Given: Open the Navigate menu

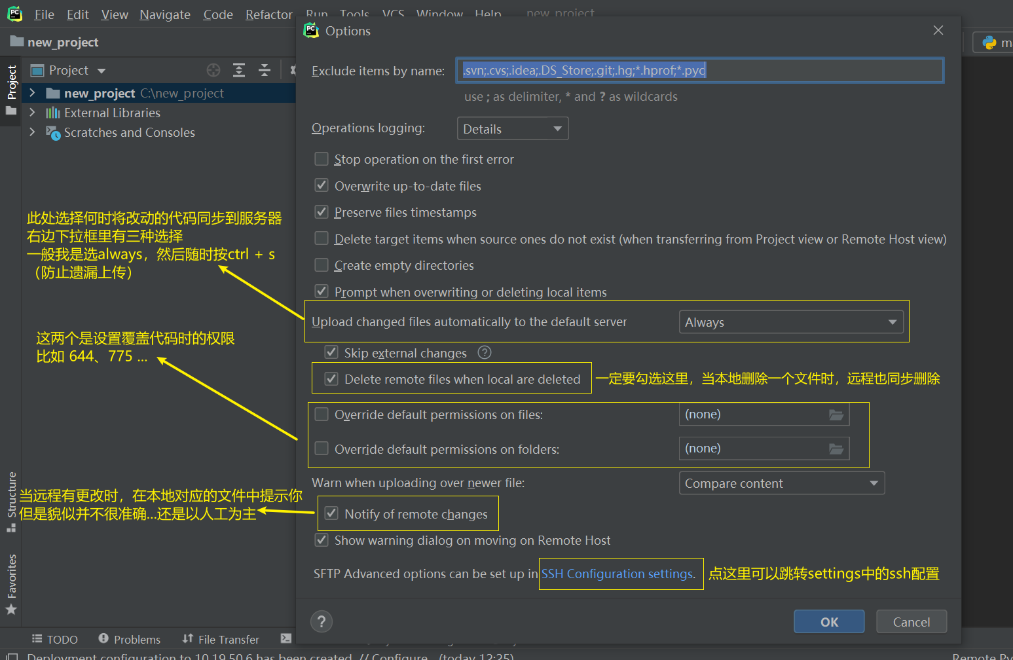Looking at the screenshot, I should [165, 14].
